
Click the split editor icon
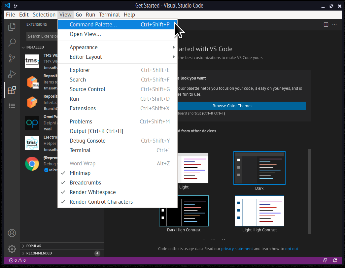[x=326, y=25]
